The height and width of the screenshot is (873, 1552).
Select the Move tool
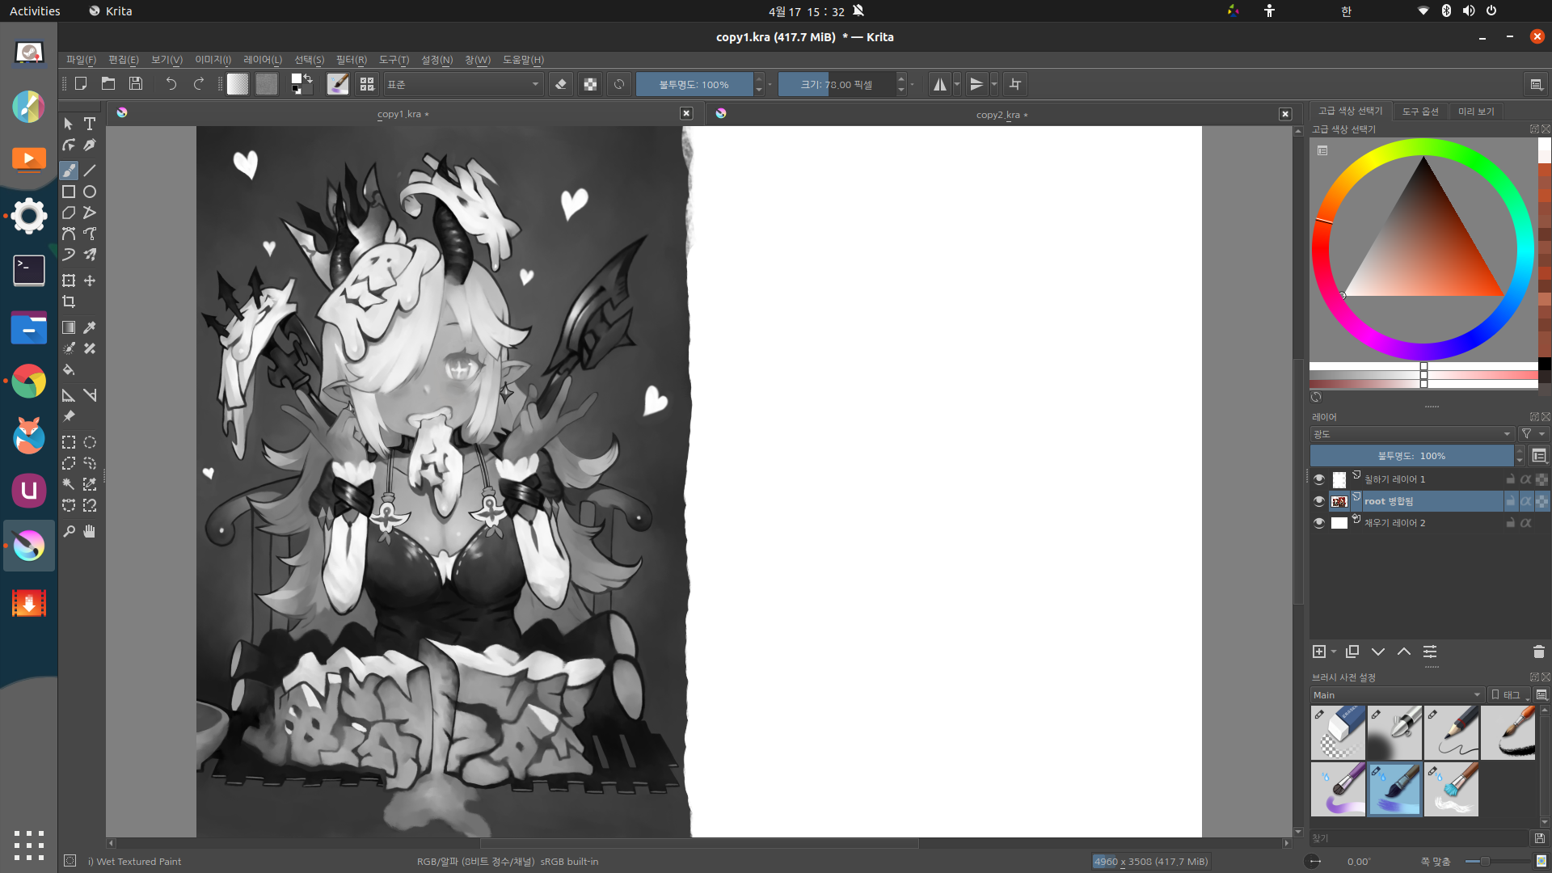pos(90,280)
